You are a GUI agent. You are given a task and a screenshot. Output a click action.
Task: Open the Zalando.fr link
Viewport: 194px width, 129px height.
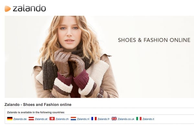(x=103, y=119)
